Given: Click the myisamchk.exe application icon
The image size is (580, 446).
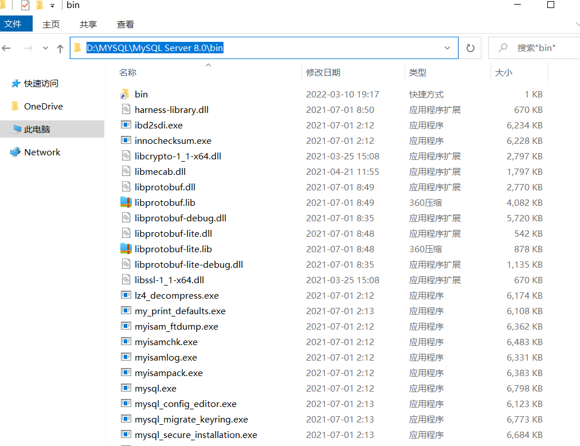Looking at the screenshot, I should (126, 342).
